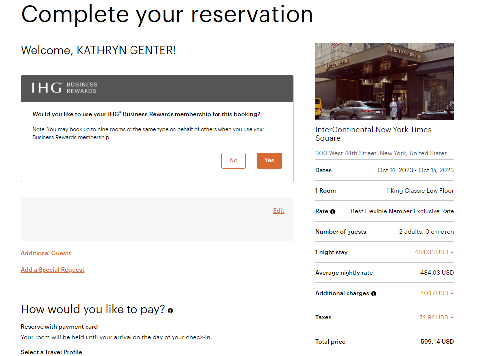The image size is (479, 356).
Task: Click Add a Special Request
Action: [x=52, y=270]
